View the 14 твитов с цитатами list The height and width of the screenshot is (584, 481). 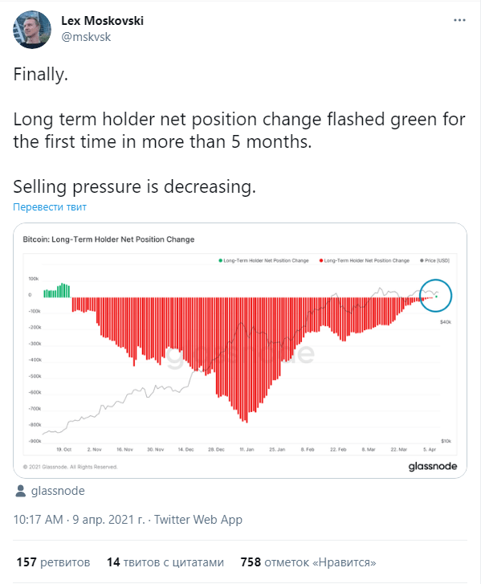click(x=165, y=562)
